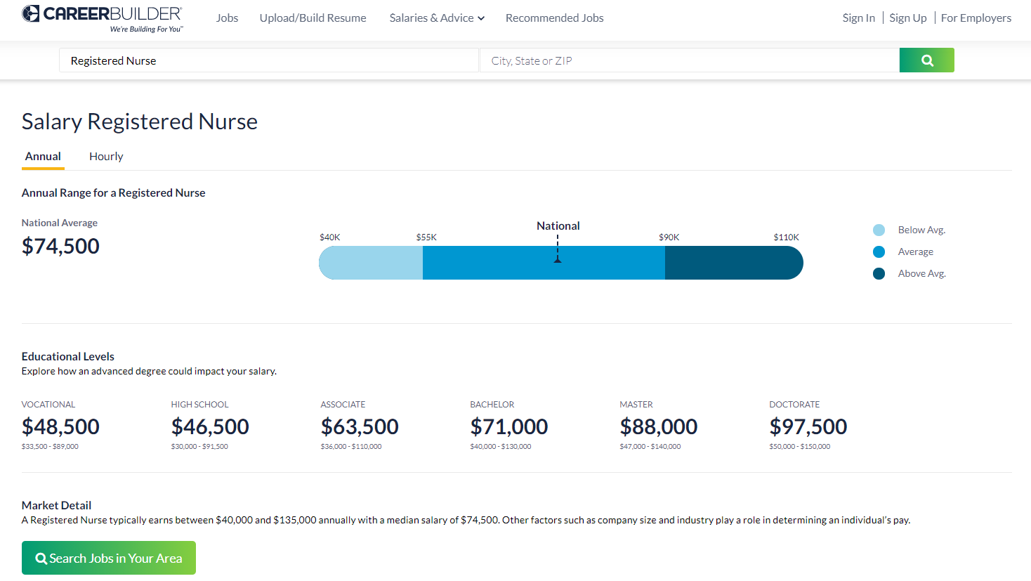1031x581 pixels.
Task: Switch to the Hourly tab
Action: pos(106,156)
